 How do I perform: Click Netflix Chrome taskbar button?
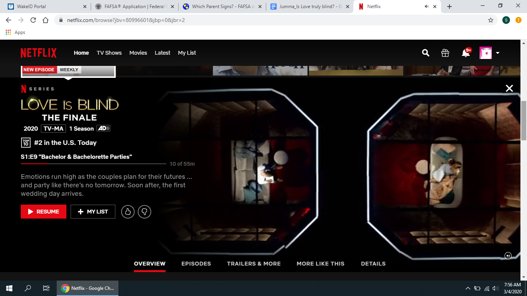click(88, 288)
